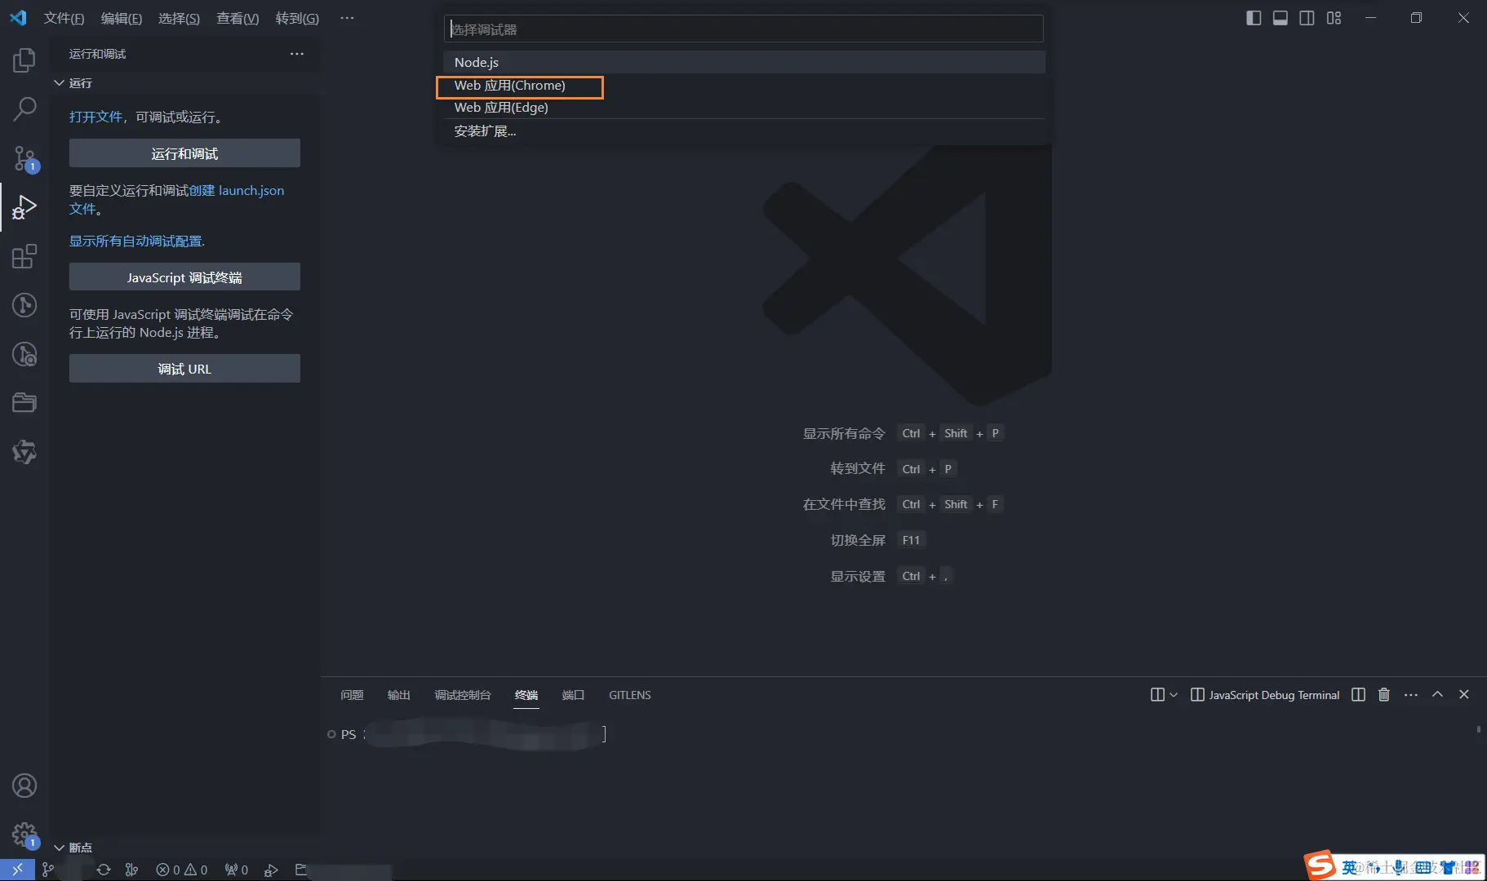Switch to the GITLENS tab

(630, 695)
